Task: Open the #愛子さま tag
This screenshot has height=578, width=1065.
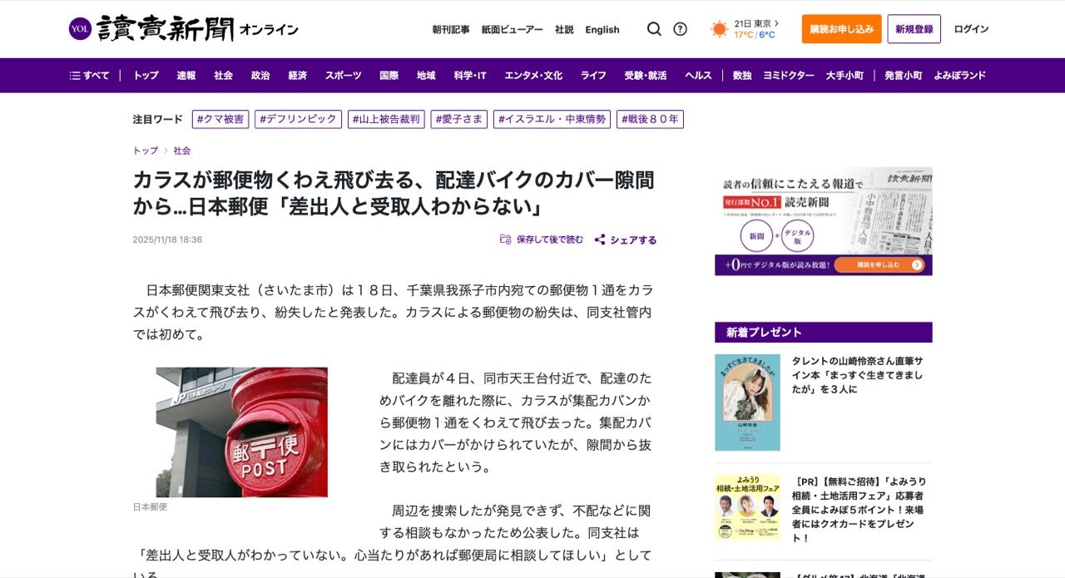Action: (459, 119)
